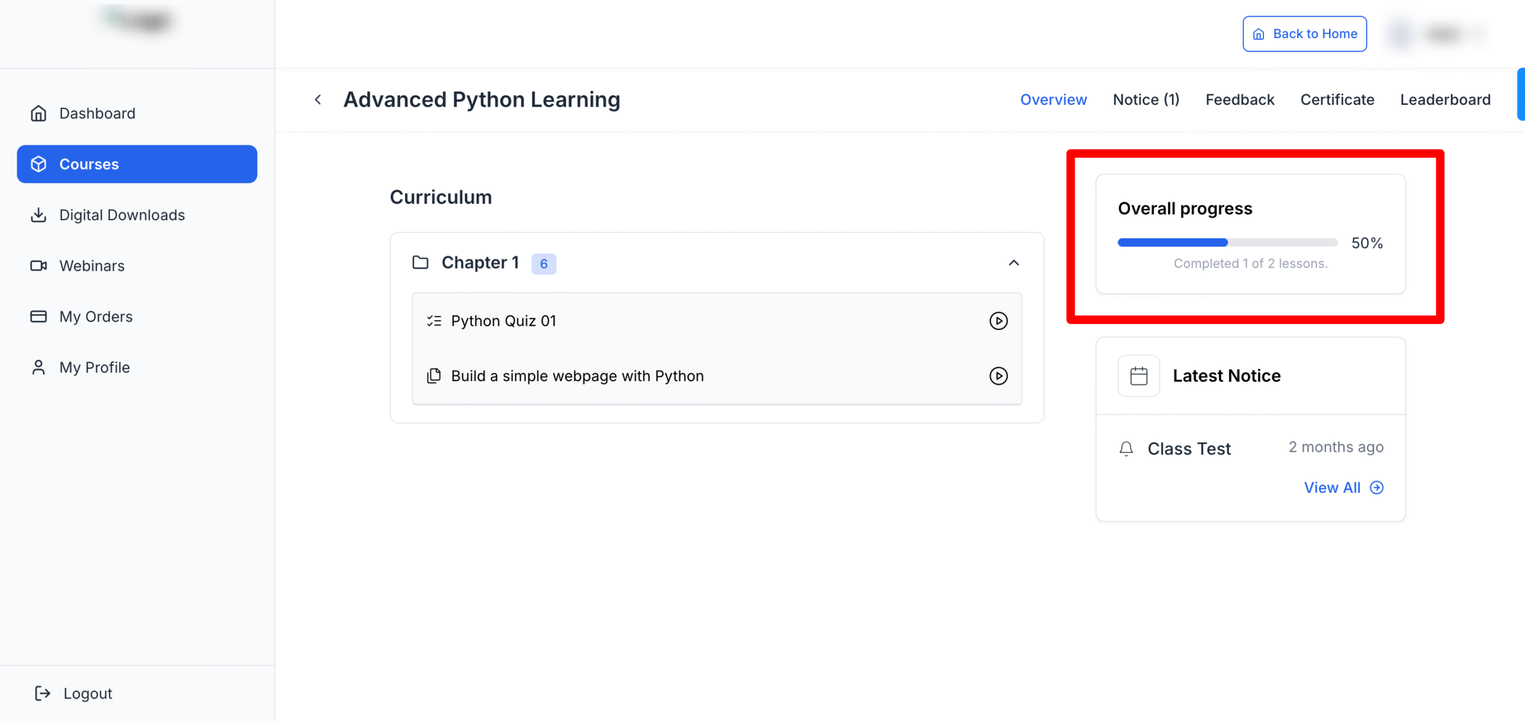Go back using the left chevron arrow
1525x721 pixels.
tap(318, 99)
